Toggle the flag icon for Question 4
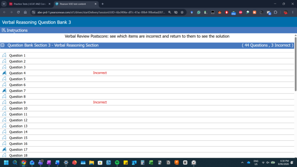Image resolution: width=297 pixels, height=167 pixels. [4, 73]
